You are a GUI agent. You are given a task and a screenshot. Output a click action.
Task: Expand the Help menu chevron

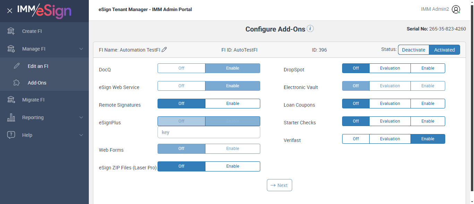(x=81, y=135)
